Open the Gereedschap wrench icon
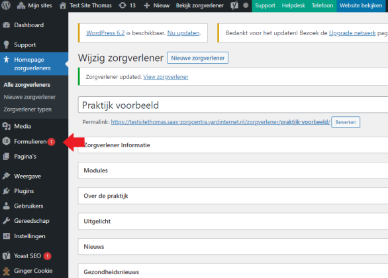Screen dimensions: 388x278 click(x=7, y=221)
